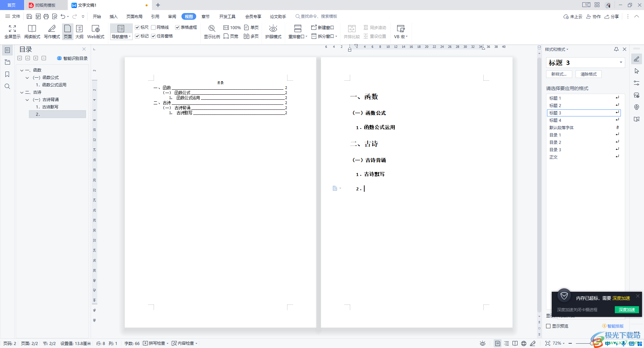Set zoom to 100%
The height and width of the screenshot is (348, 644).
point(232,27)
